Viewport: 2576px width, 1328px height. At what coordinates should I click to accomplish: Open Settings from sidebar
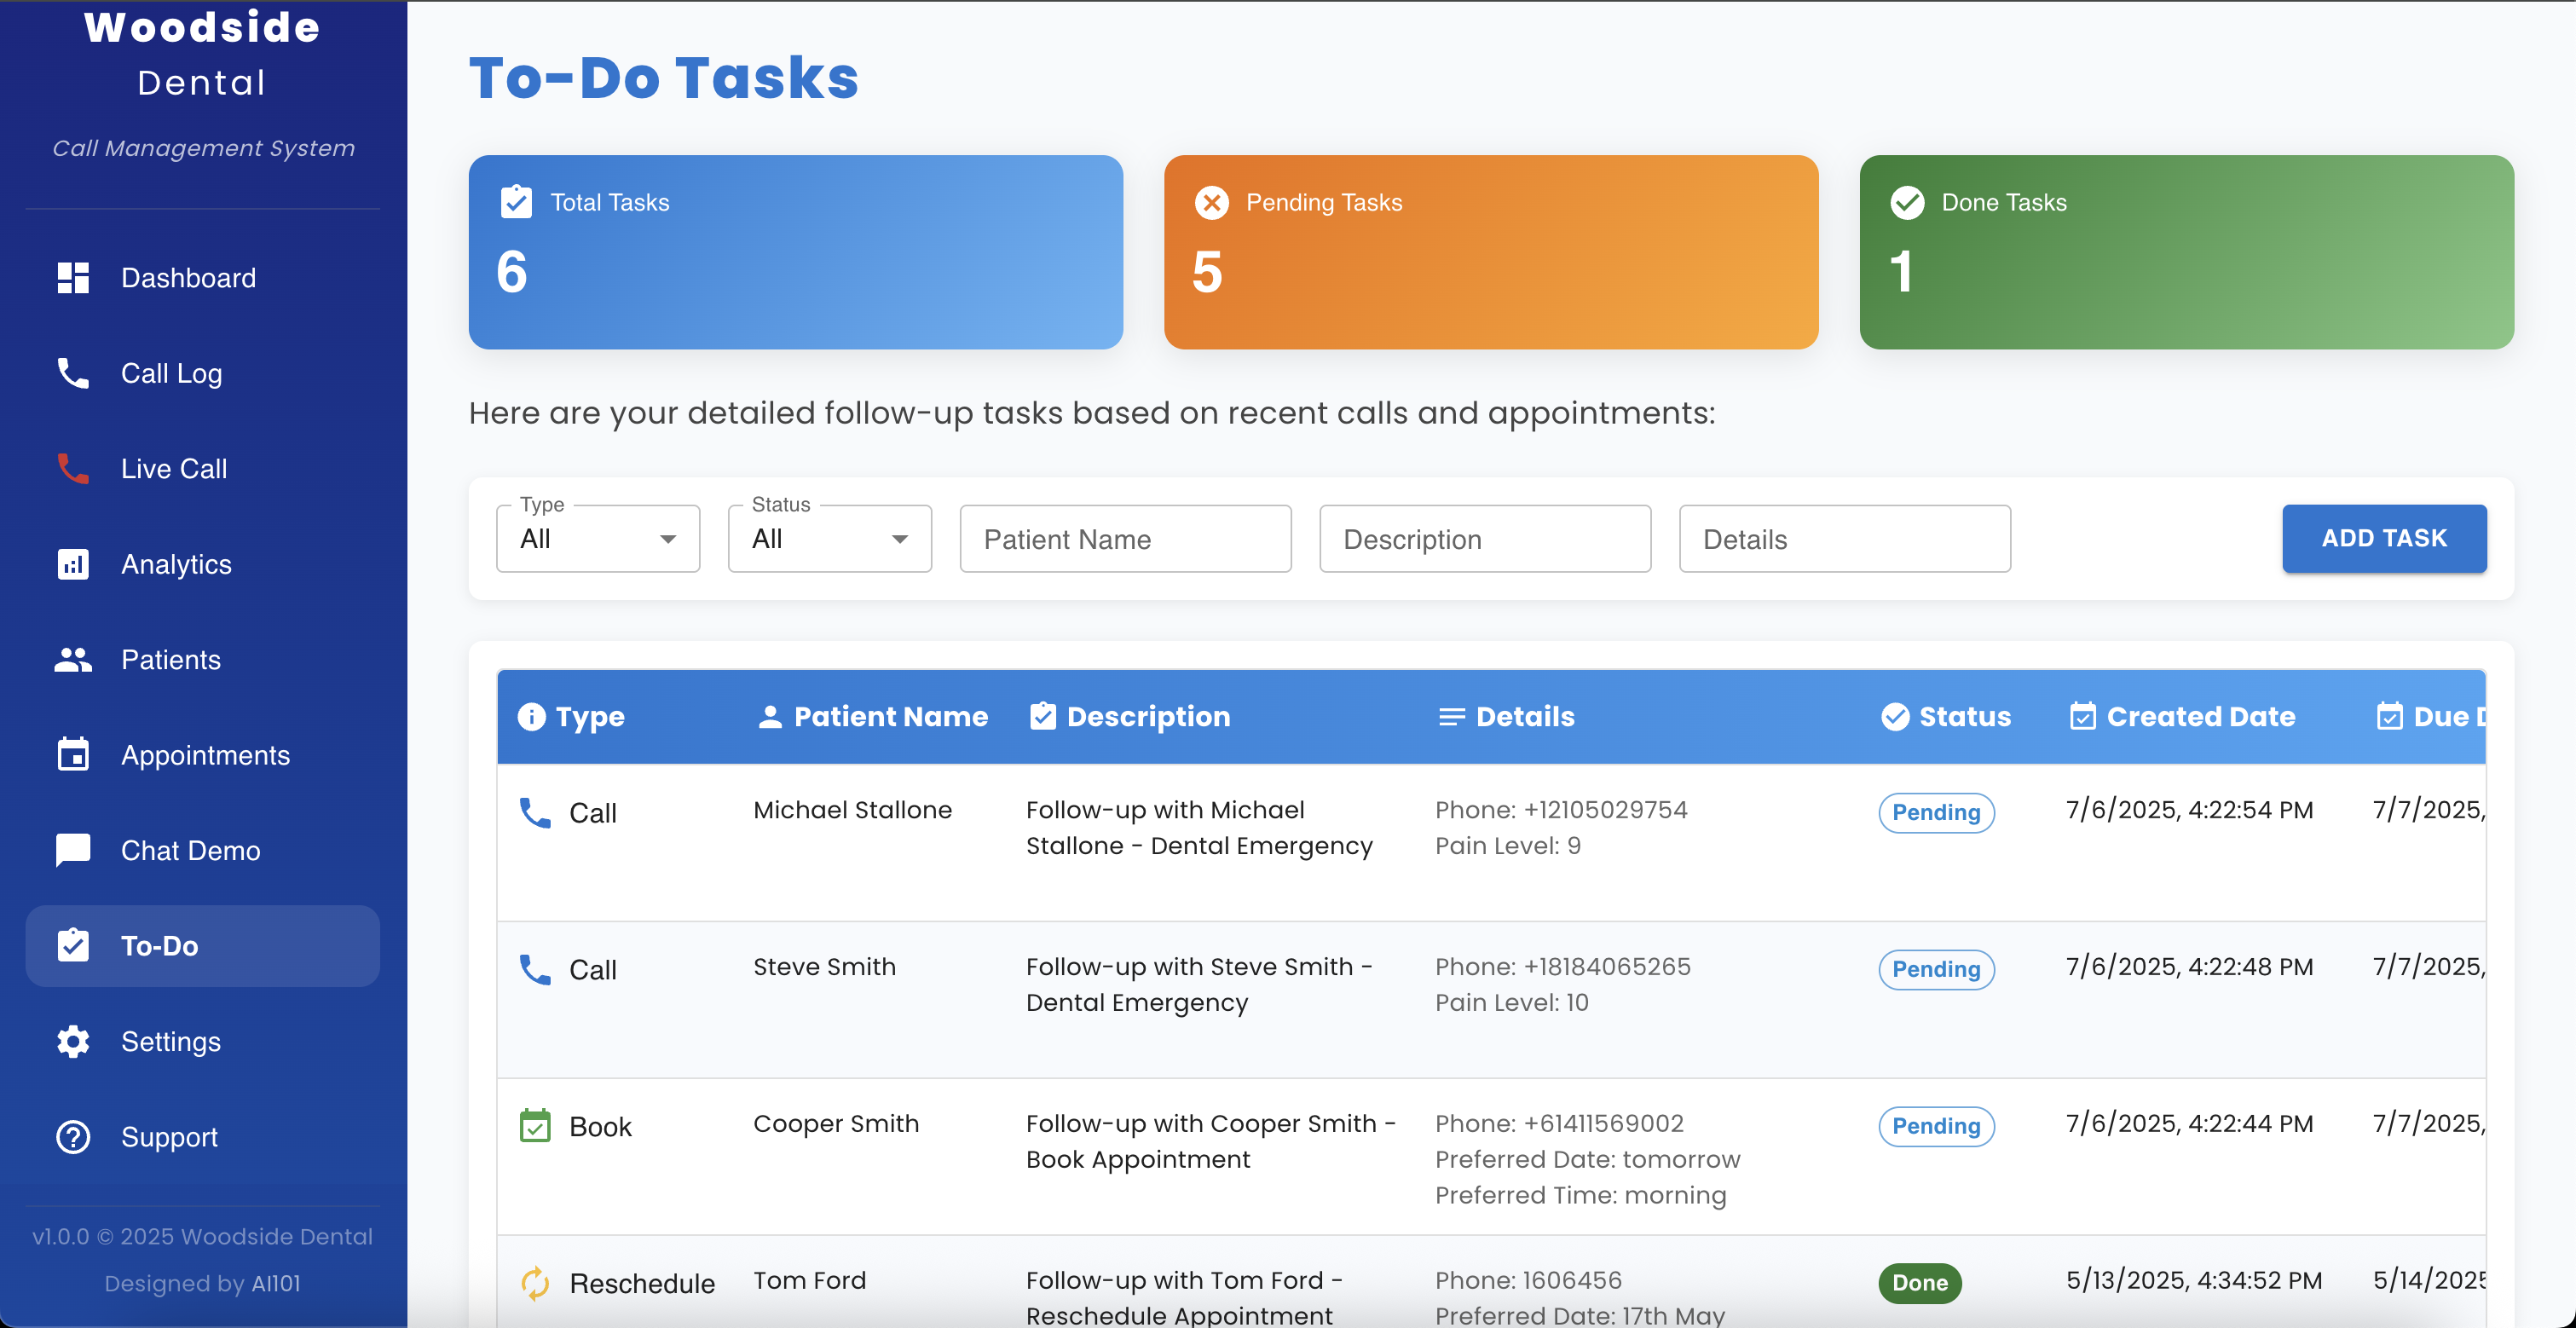coord(203,1041)
